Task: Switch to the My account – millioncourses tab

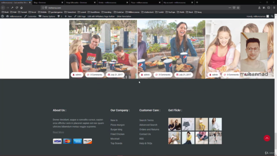Action: (x=177, y=3)
